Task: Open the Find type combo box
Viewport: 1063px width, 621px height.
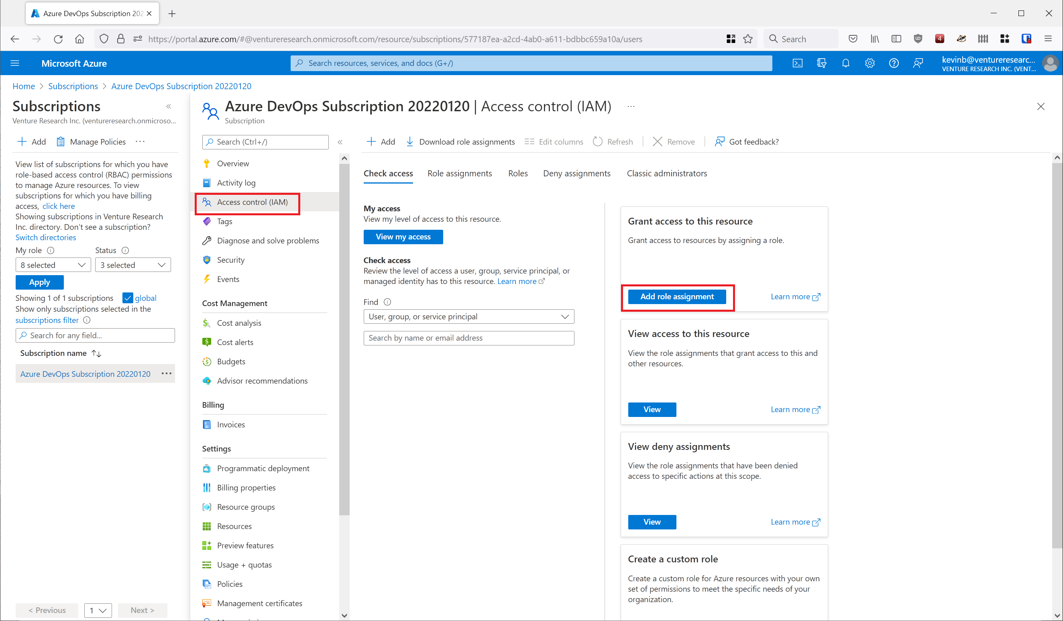Action: pos(468,317)
